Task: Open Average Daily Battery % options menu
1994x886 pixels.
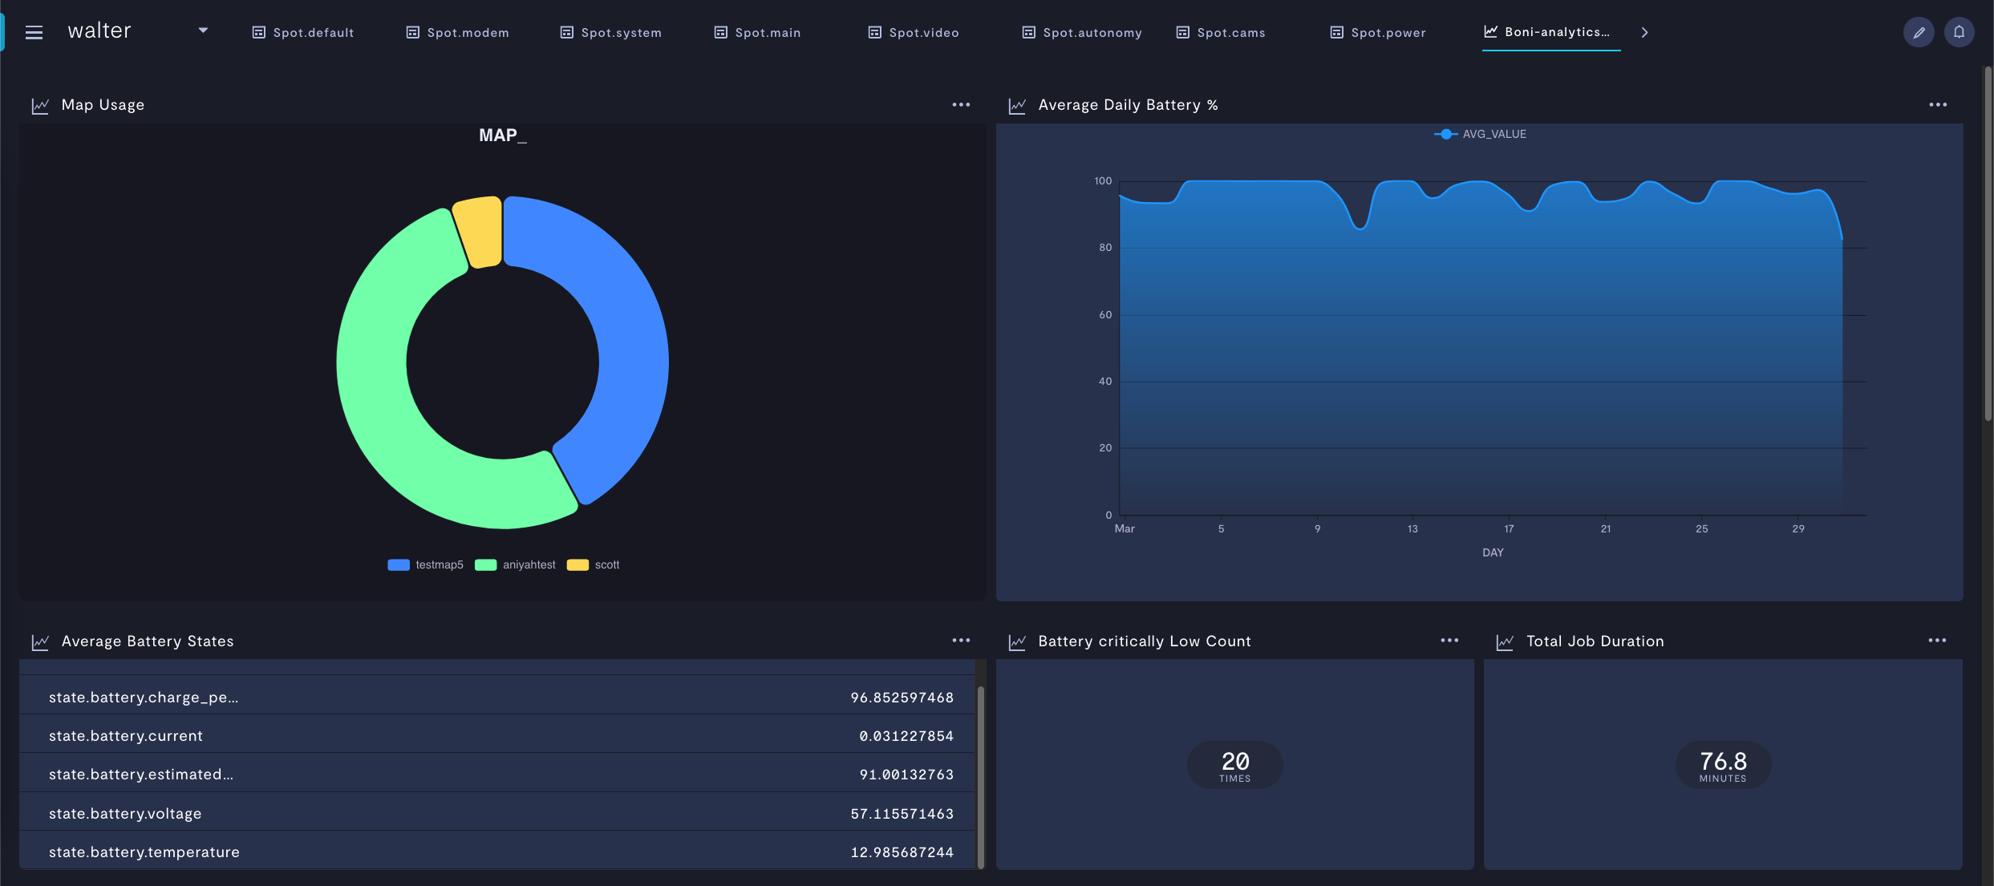Action: [x=1937, y=105]
